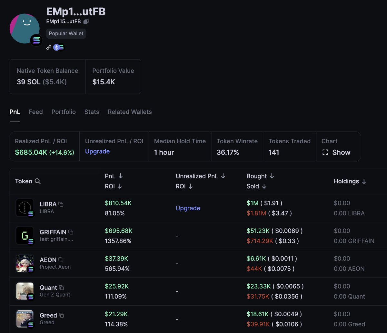Screen dimensions: 387x333
Task: Open the Portfolio tab
Action: pyautogui.click(x=64, y=112)
